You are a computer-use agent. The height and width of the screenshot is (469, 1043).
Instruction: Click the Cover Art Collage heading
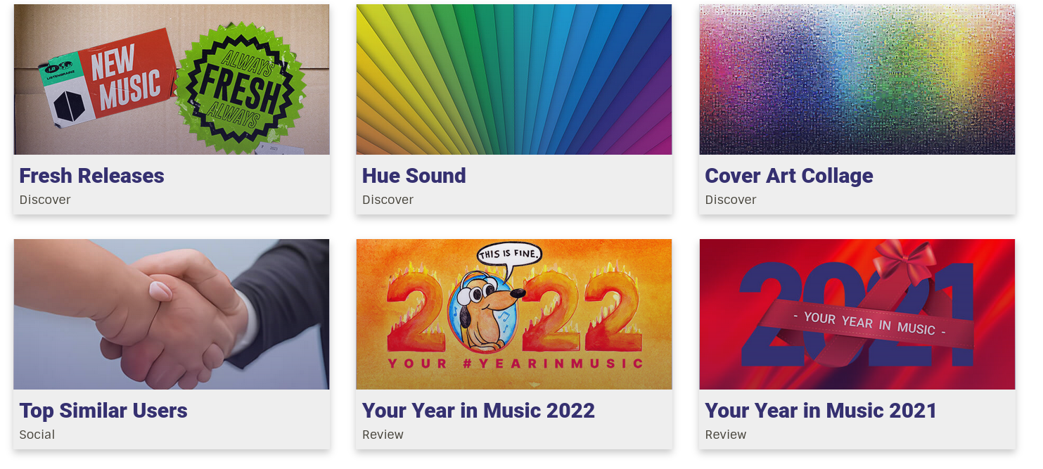[x=789, y=176]
